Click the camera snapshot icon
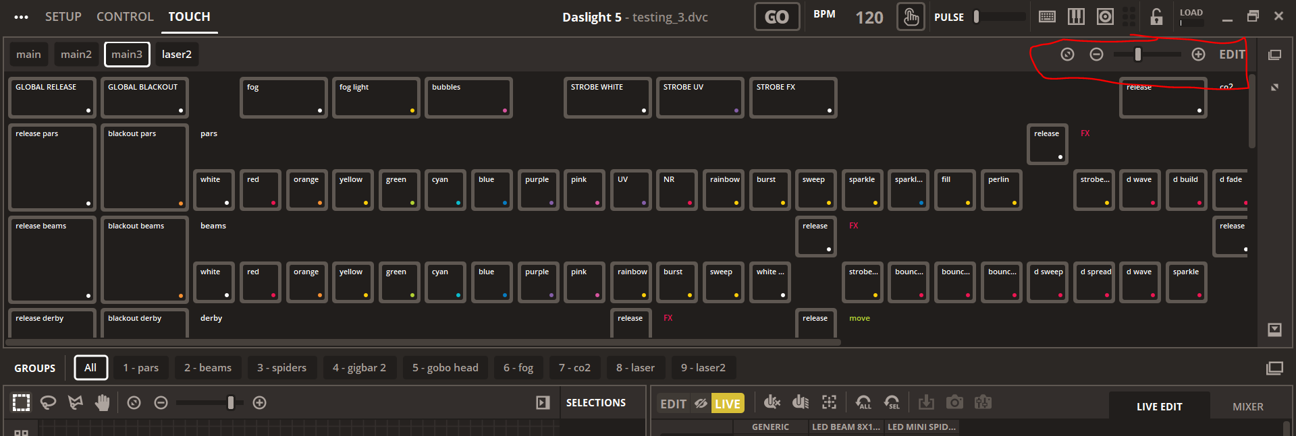The height and width of the screenshot is (436, 1296). click(x=954, y=402)
